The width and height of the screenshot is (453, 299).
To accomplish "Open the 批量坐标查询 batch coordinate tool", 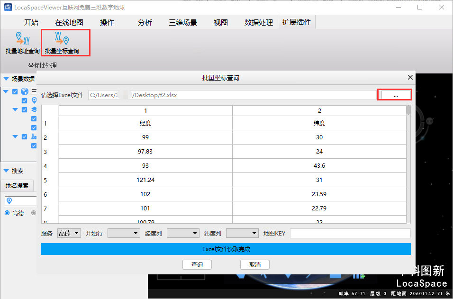I will (x=62, y=43).
